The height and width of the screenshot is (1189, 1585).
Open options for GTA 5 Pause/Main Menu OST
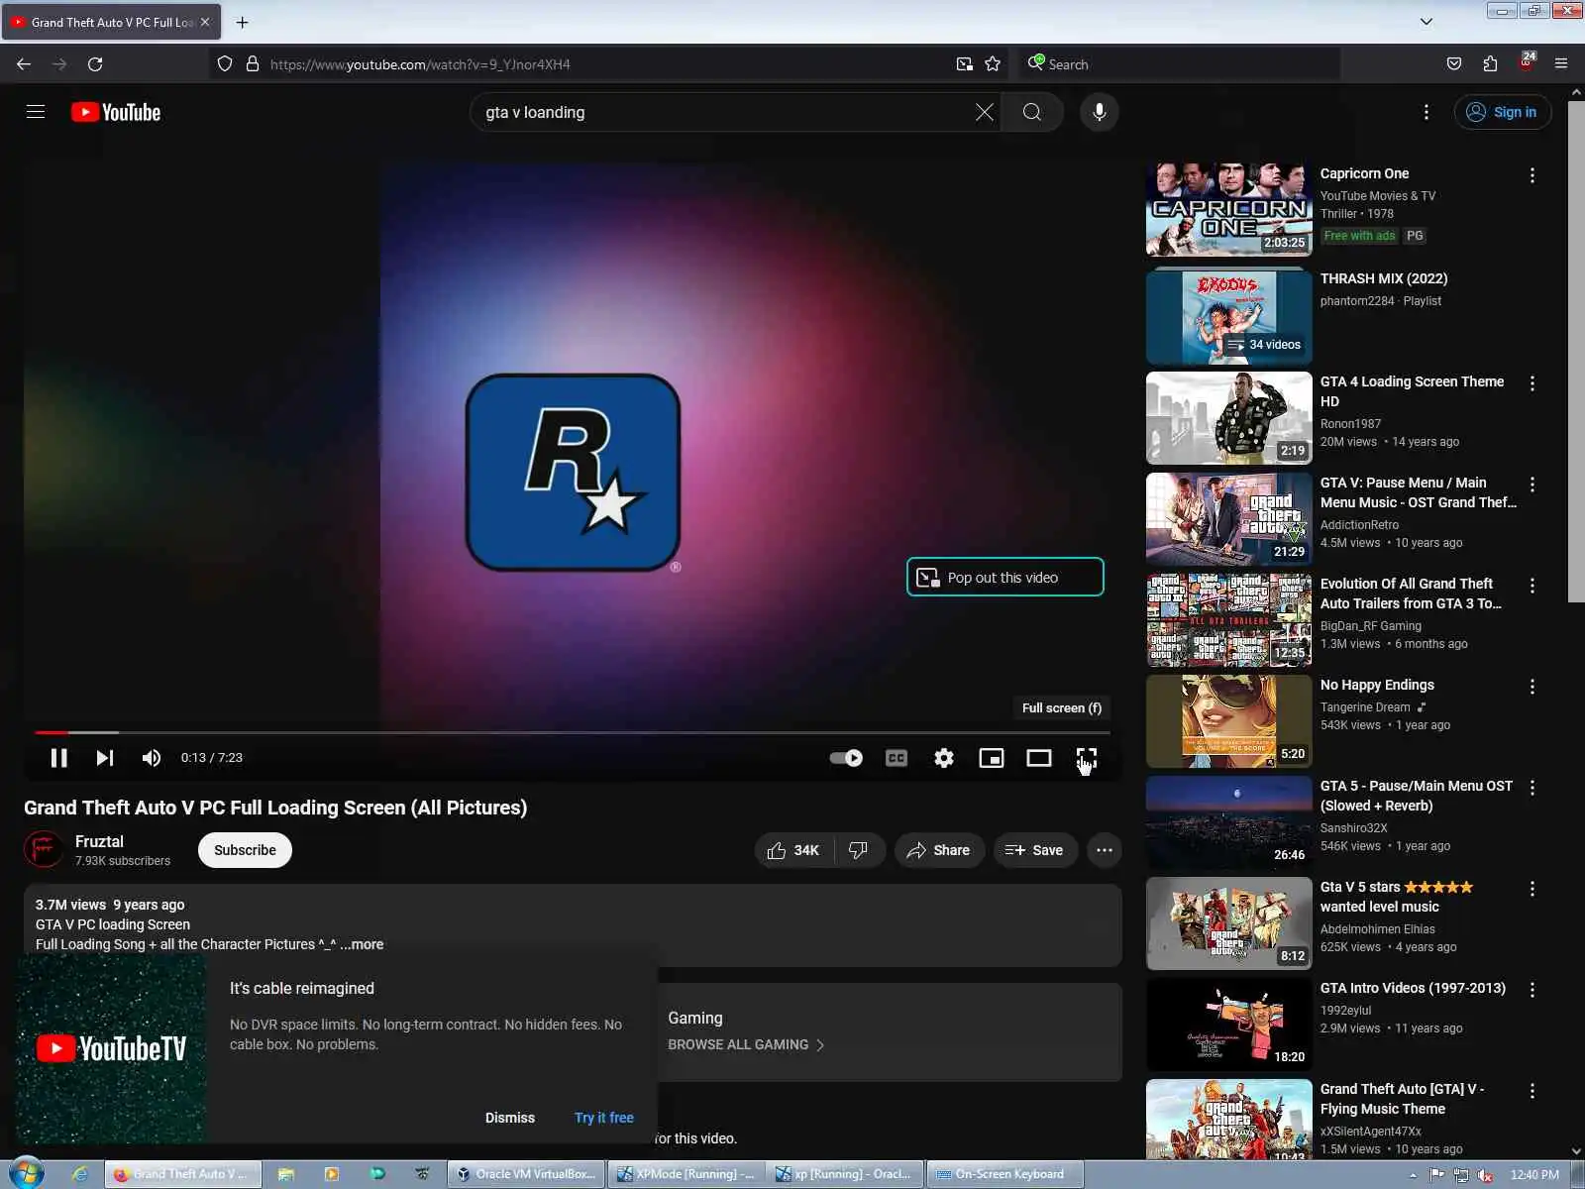point(1532,788)
